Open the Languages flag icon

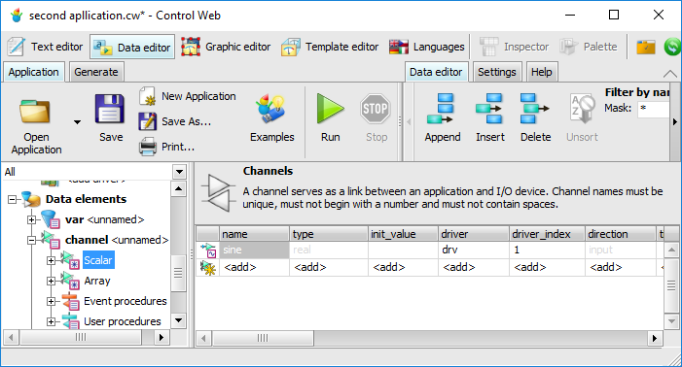(x=399, y=47)
